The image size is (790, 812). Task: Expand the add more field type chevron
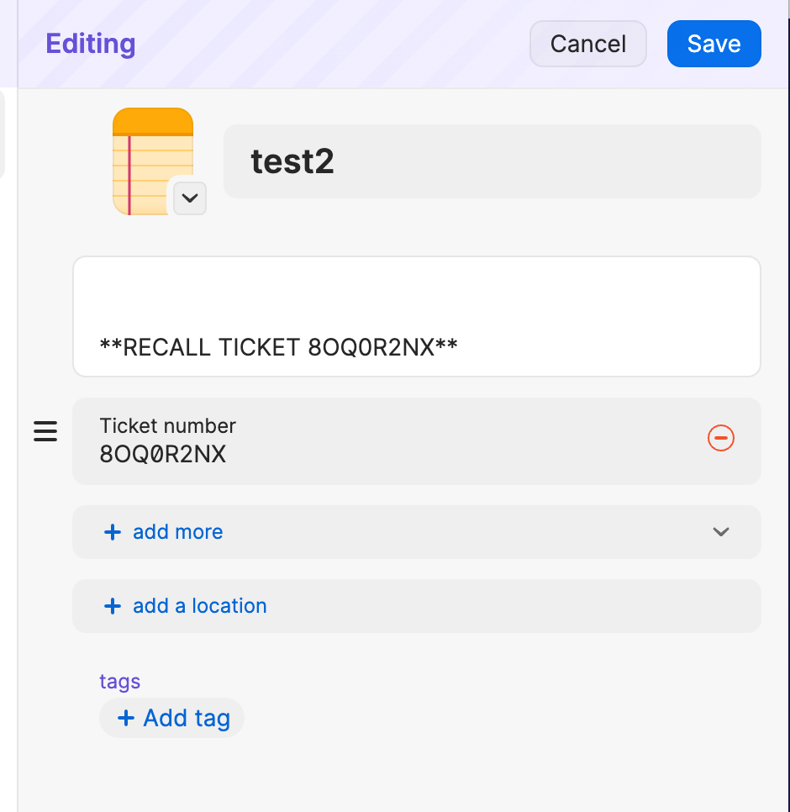pyautogui.click(x=720, y=532)
